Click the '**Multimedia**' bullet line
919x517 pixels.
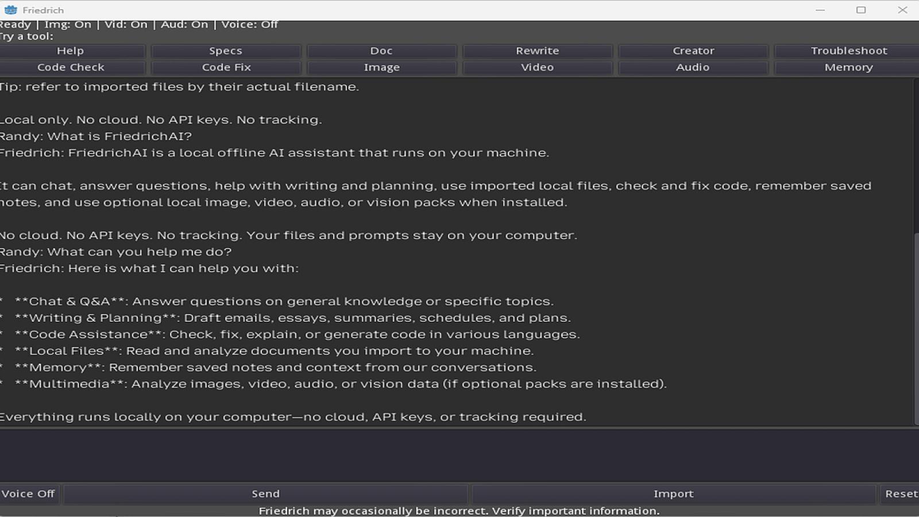(334, 384)
